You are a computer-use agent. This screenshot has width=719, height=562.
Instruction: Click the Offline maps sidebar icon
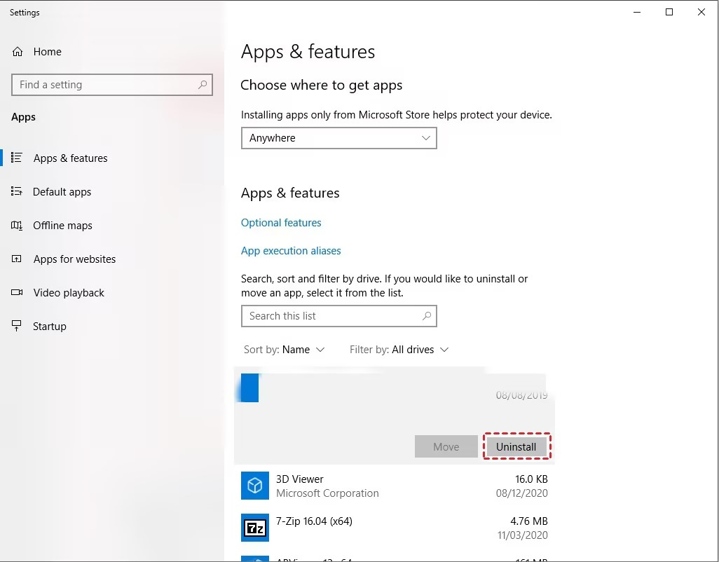18,226
